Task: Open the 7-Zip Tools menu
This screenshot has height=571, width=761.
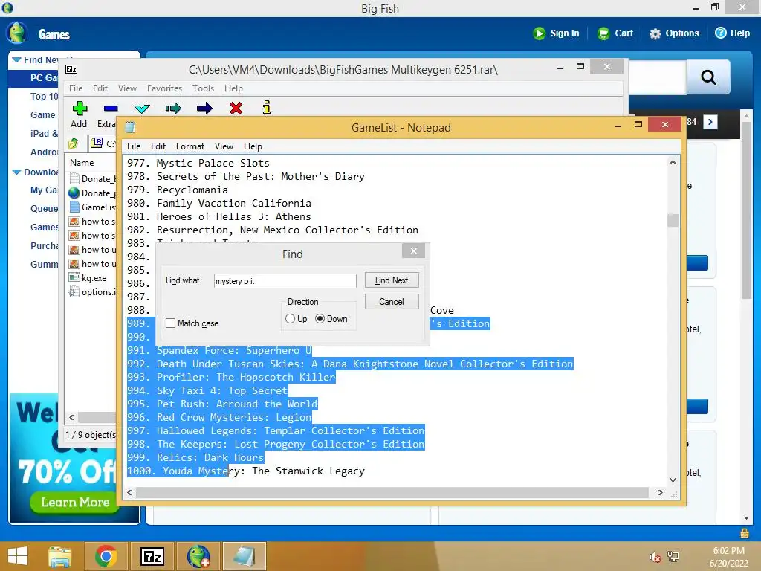Action: pos(203,88)
